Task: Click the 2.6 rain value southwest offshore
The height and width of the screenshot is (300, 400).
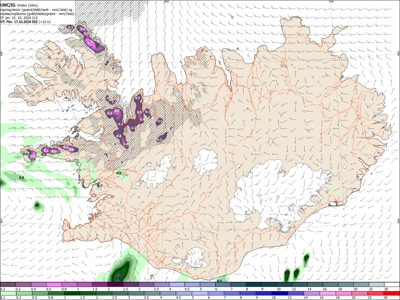Action: 118,278
